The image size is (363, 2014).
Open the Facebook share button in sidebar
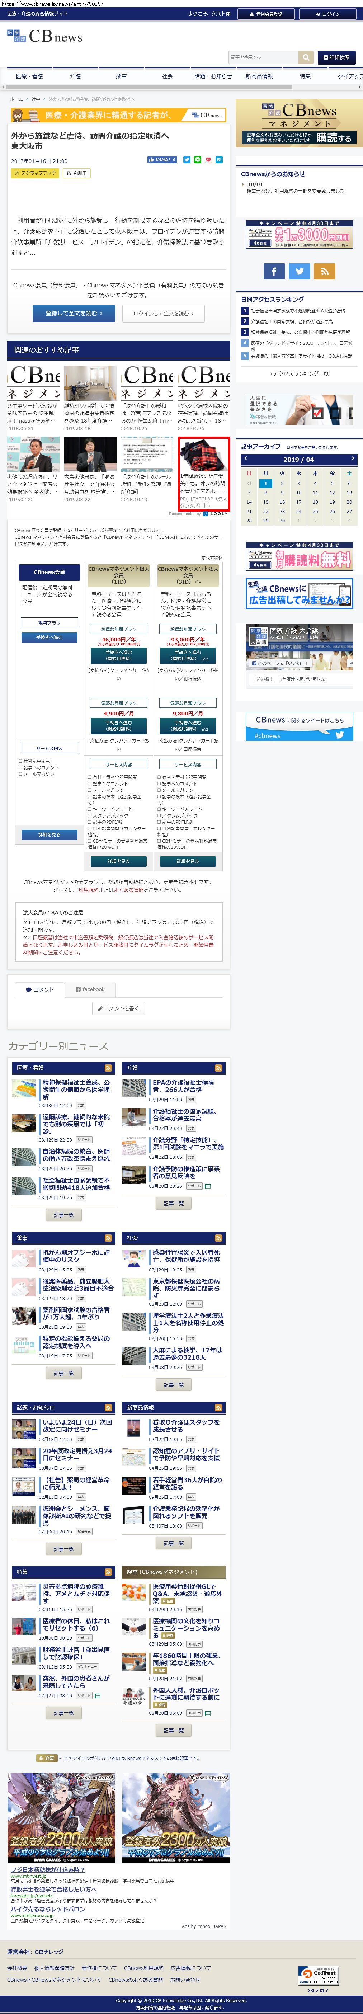[274, 270]
